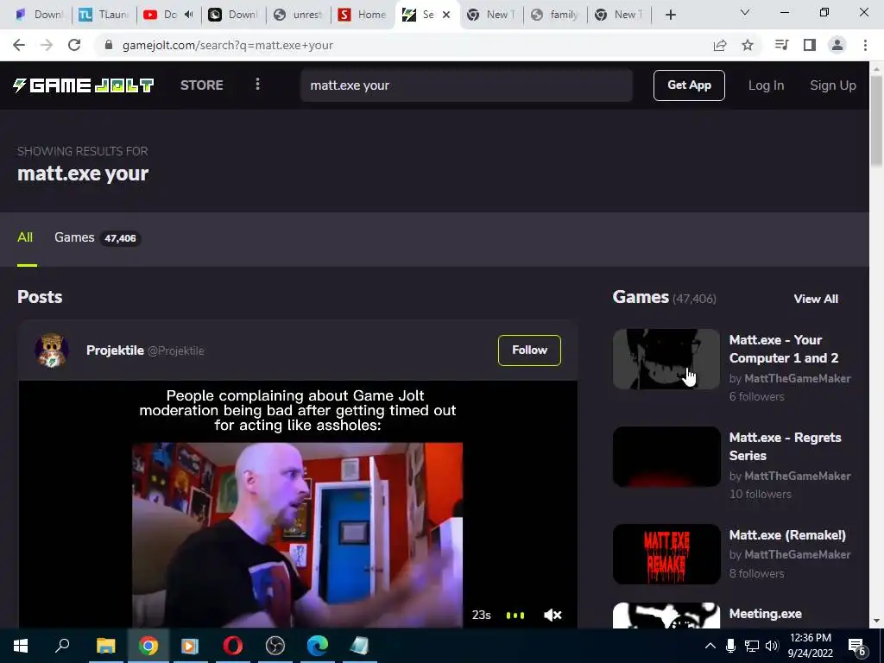The height and width of the screenshot is (663, 884).
Task: Click the Get App button
Action: [x=689, y=85]
